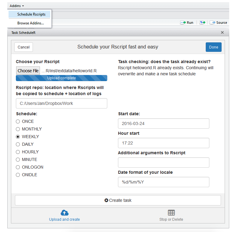Click the Additional arguments to Rscript field
The image size is (235, 232).
point(163,162)
